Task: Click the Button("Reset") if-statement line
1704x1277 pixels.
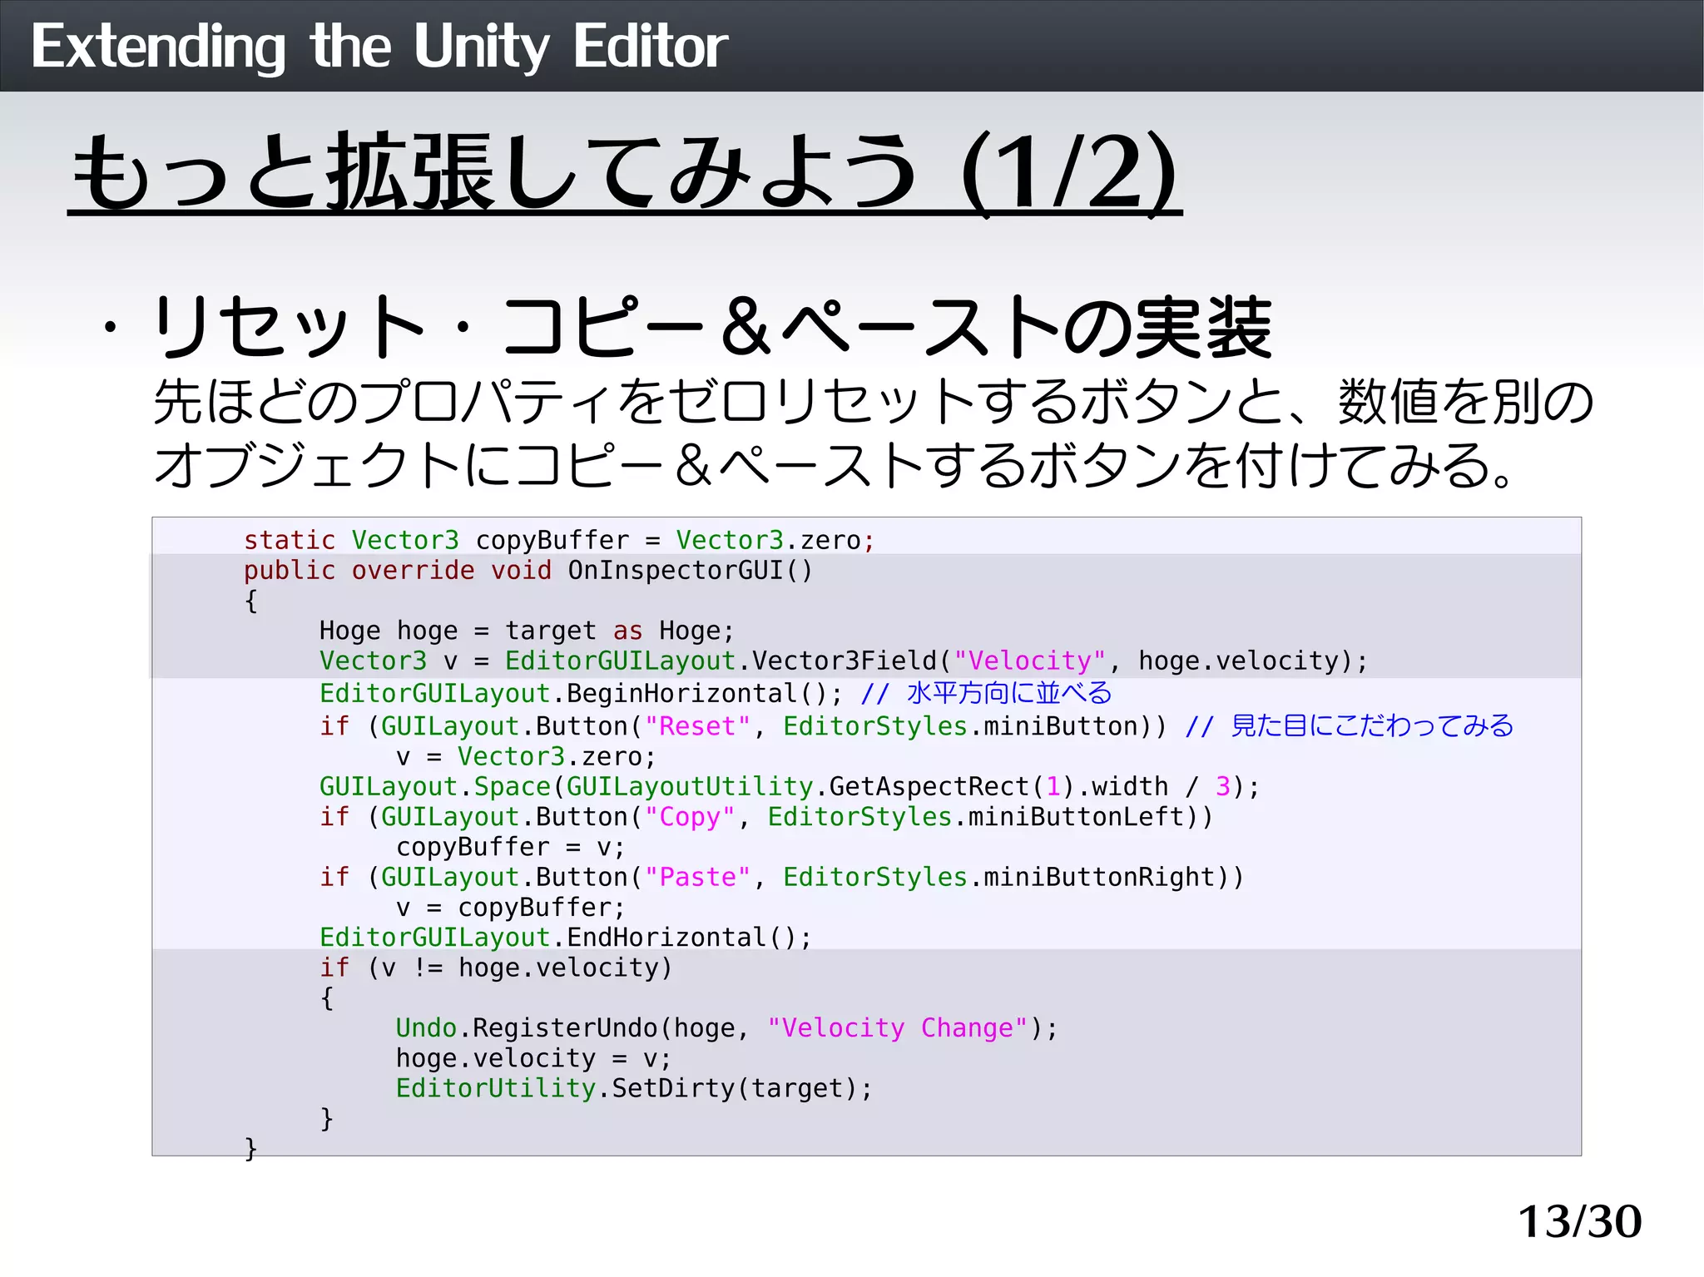Action: coord(743,726)
